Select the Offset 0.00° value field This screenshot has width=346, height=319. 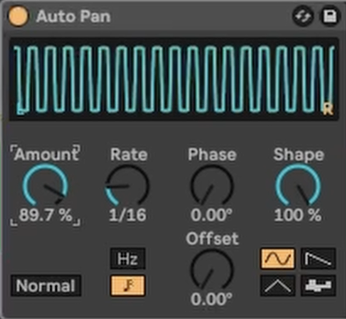(x=212, y=300)
